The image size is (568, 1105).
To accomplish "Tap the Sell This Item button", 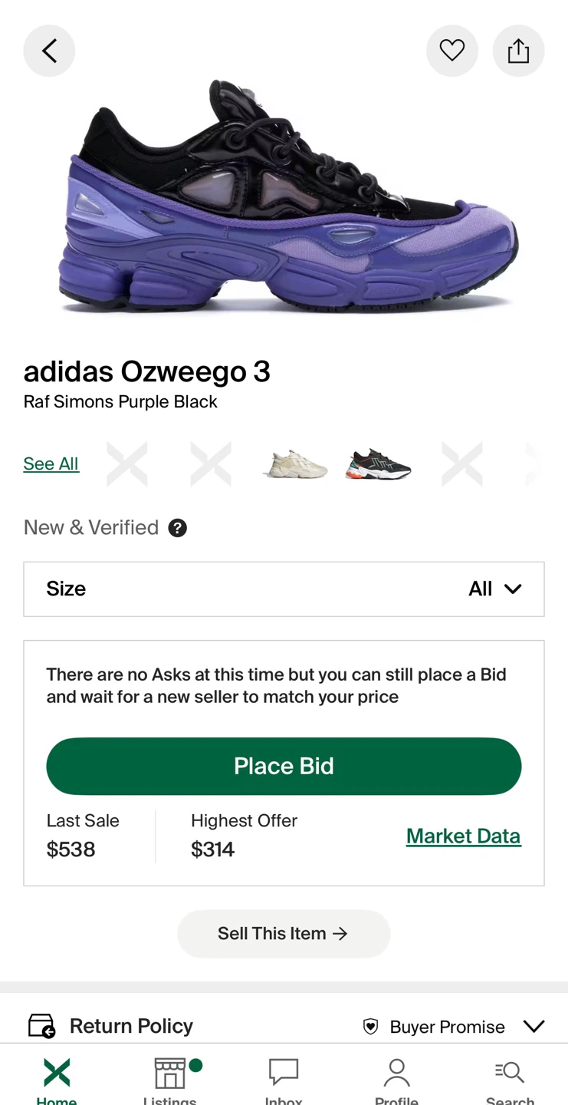I will pyautogui.click(x=284, y=933).
